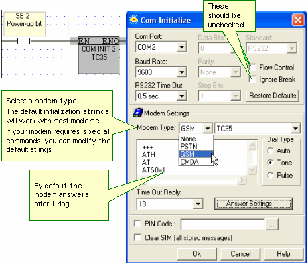
Task: Open the Com Port dropdown
Action: 181,47
